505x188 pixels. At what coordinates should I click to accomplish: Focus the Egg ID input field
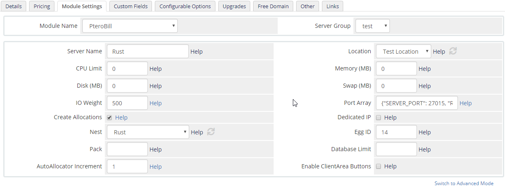(x=396, y=132)
